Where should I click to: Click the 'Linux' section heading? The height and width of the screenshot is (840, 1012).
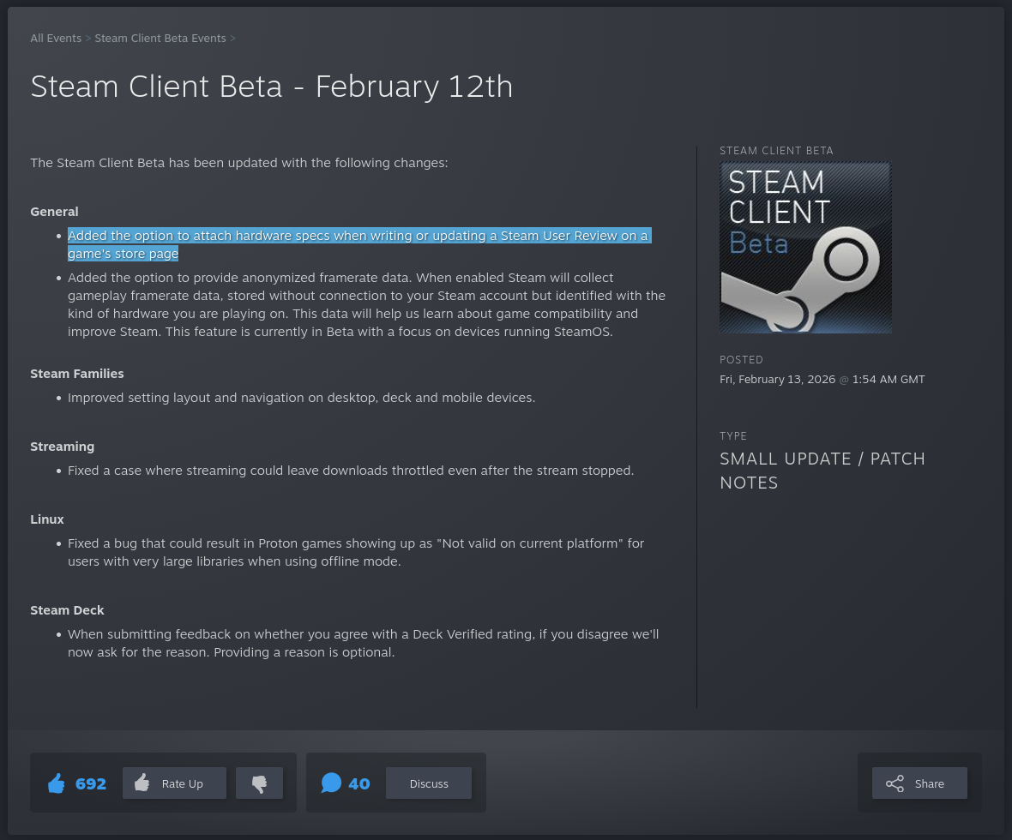click(47, 519)
